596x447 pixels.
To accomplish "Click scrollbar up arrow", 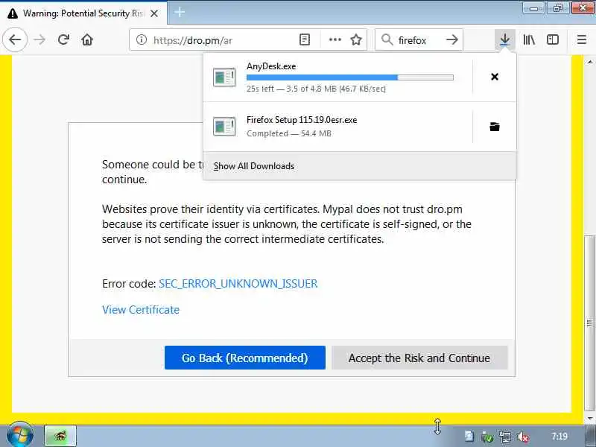I will (589, 62).
